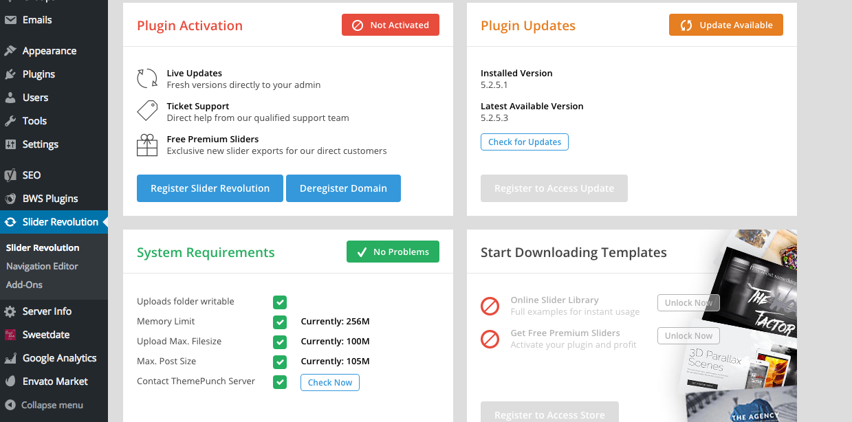Collapse the sidebar via Collapse menu
Screen dimensions: 852x422
pos(54,405)
